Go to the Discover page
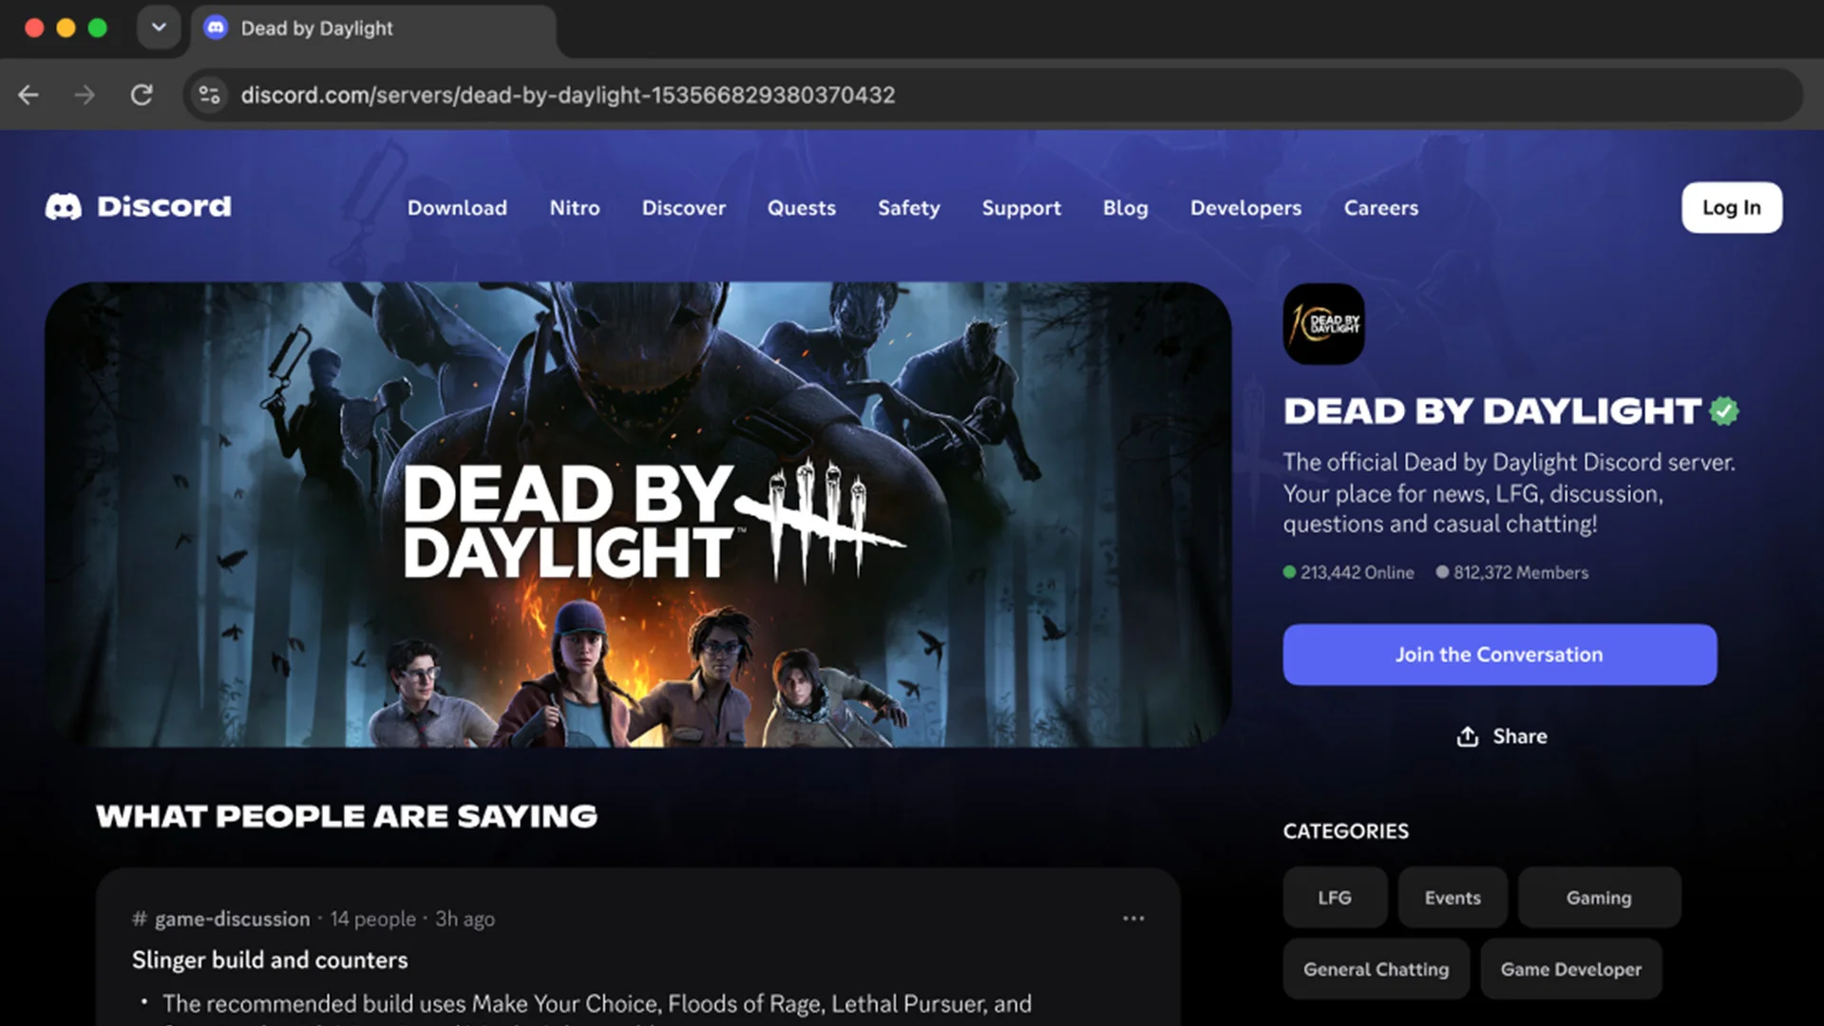The width and height of the screenshot is (1824, 1026). [684, 207]
